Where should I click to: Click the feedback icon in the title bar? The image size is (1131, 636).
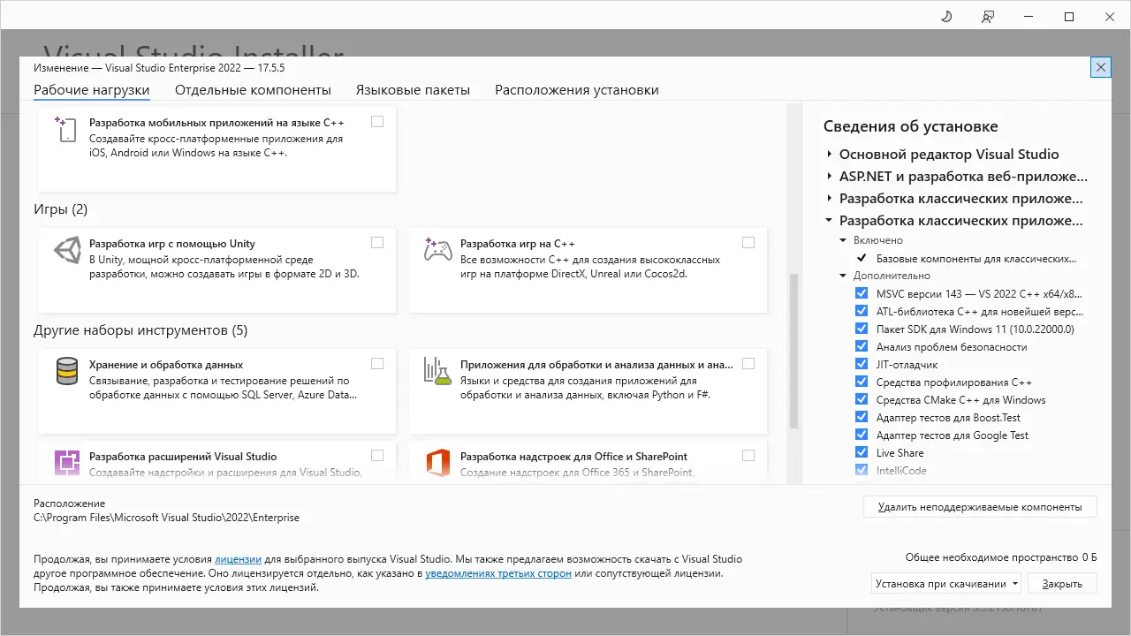pyautogui.click(x=988, y=17)
